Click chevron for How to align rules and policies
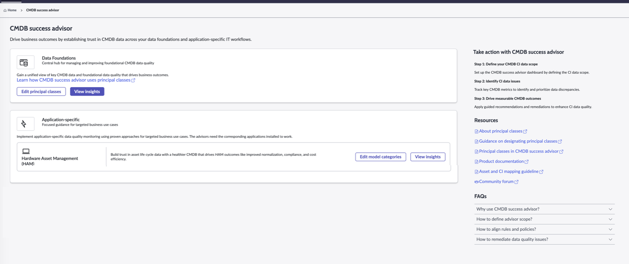The height and width of the screenshot is (264, 629). pos(610,229)
